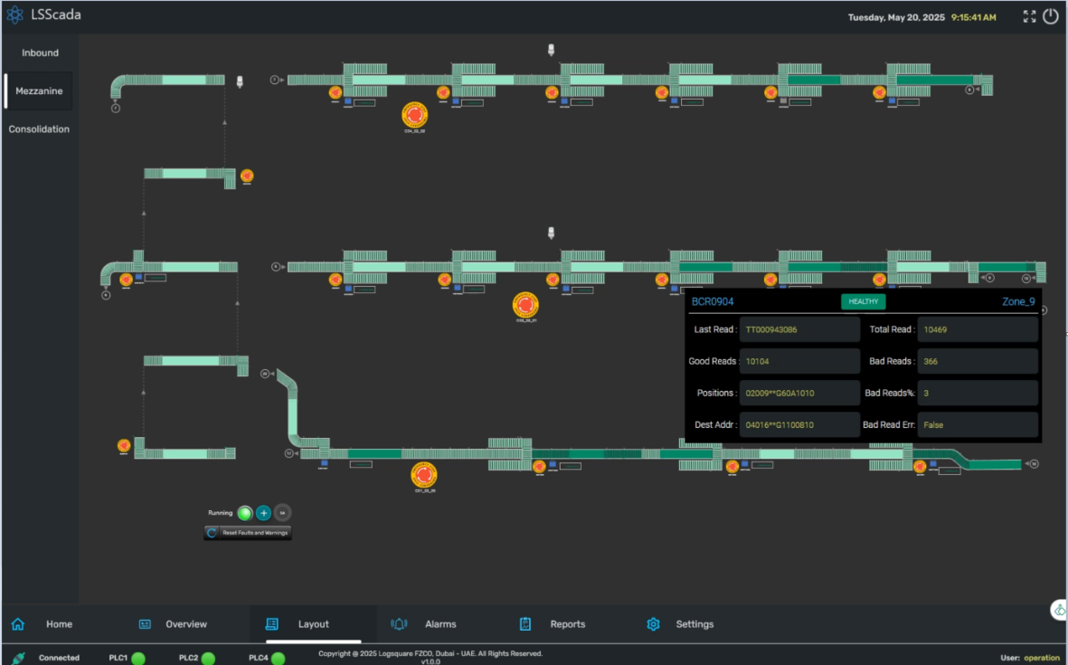Click the power logout icon

[1051, 16]
